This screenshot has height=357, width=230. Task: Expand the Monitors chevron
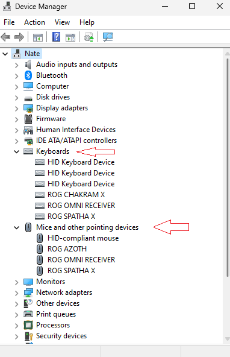16,282
